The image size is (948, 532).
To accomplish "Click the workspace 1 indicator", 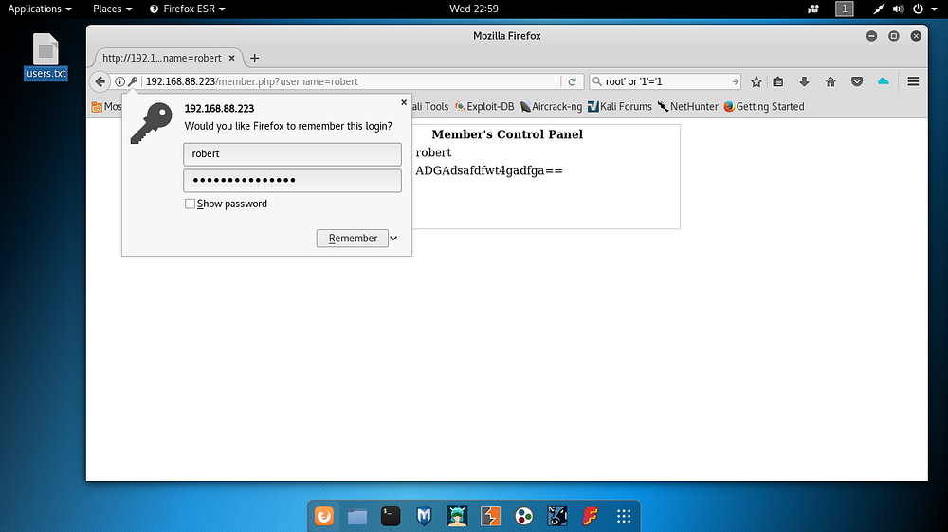I will point(845,9).
